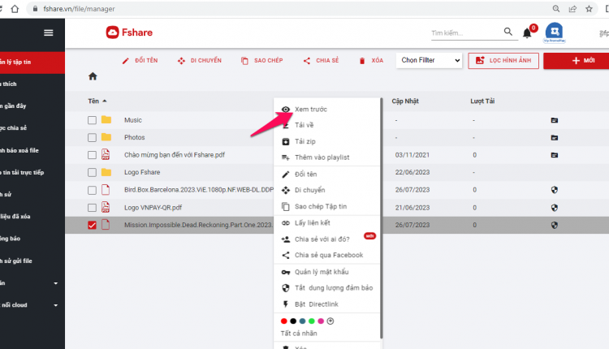Viewport: 609px width, 349px height.
Task: Choose Bật Directlink menu item
Action: click(327, 304)
